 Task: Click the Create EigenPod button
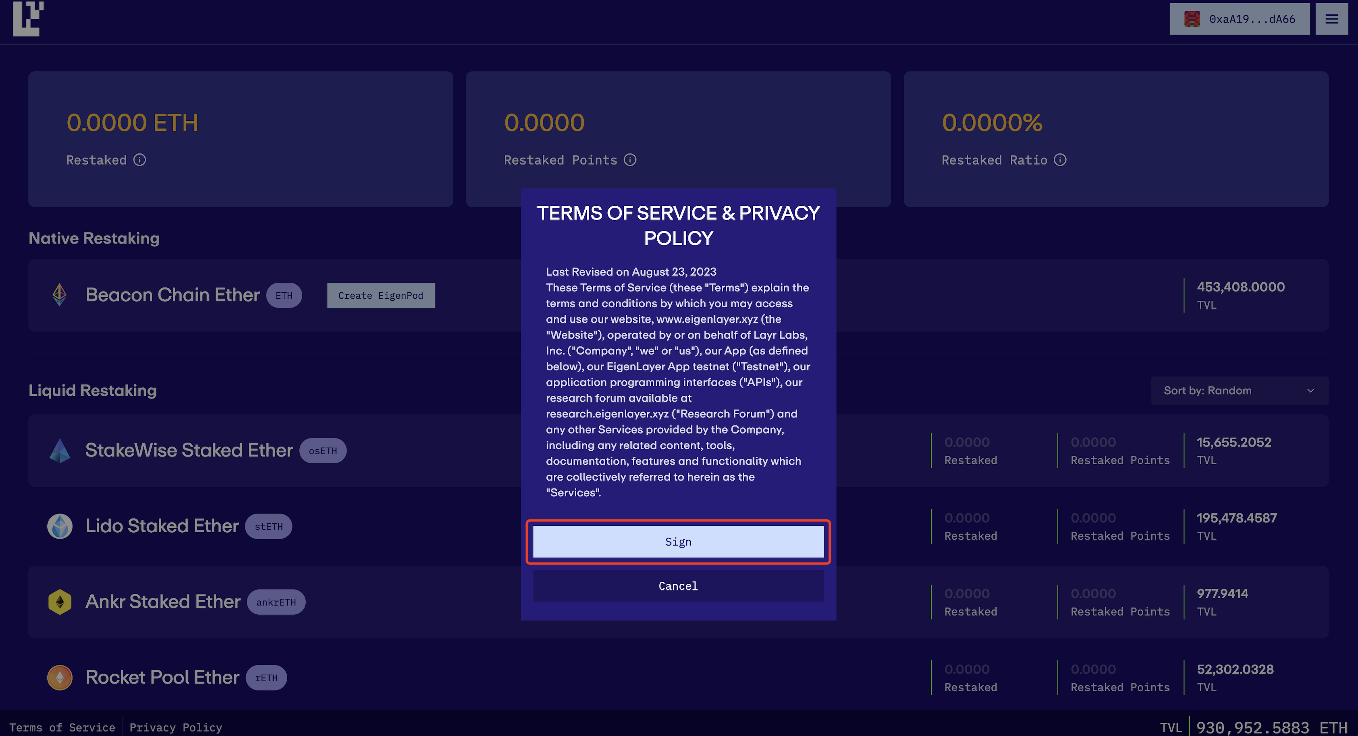[x=380, y=295]
